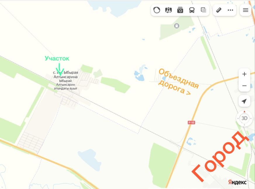This screenshot has height=189, width=255.
Task: Select the gray park landmark marker
Action: [x=177, y=26]
